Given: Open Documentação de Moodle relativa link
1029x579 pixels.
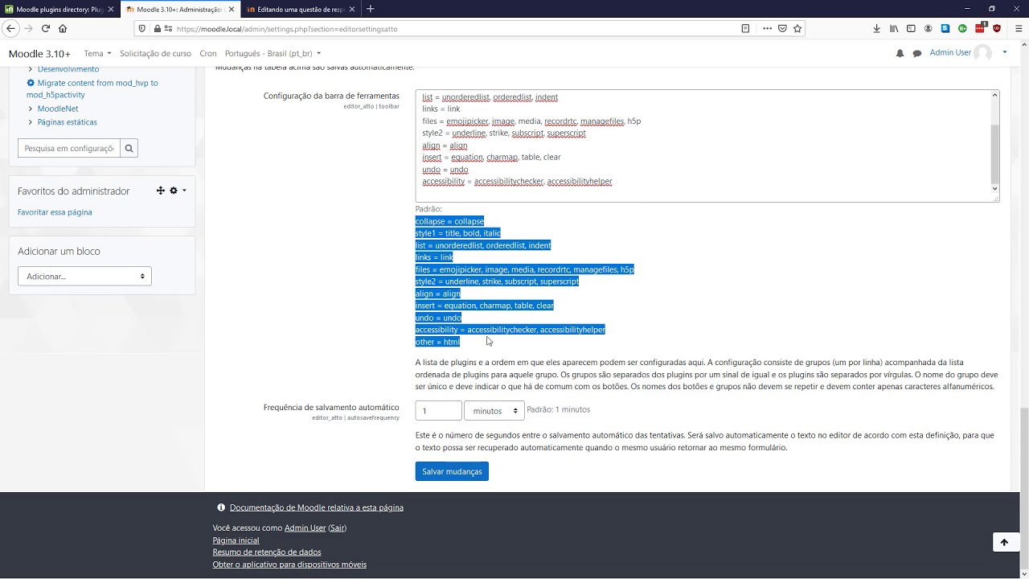Looking at the screenshot, I should tap(316, 507).
